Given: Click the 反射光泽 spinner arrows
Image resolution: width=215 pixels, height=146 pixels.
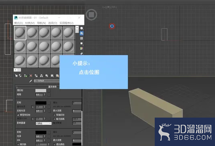Looking at the screenshot, I should [x=45, y=111].
